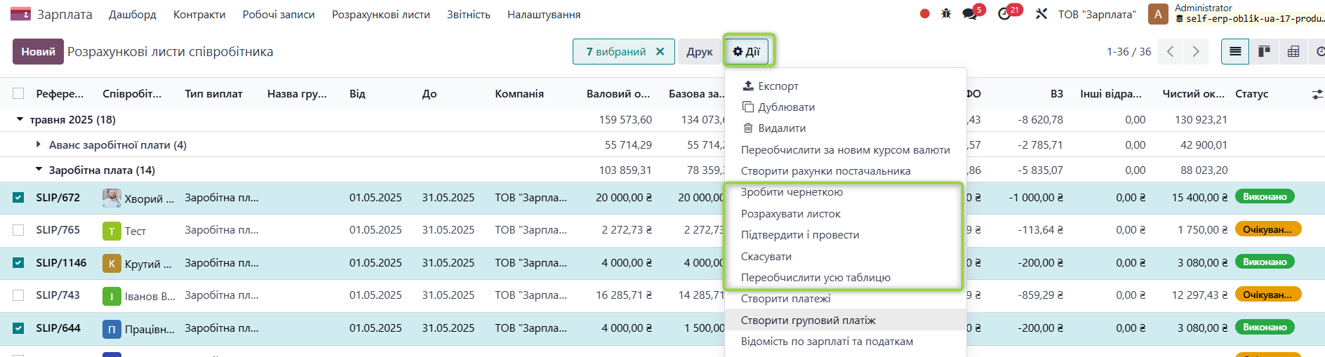The height and width of the screenshot is (357, 1325).
Task: Switch to pivot table view
Action: point(1293,51)
